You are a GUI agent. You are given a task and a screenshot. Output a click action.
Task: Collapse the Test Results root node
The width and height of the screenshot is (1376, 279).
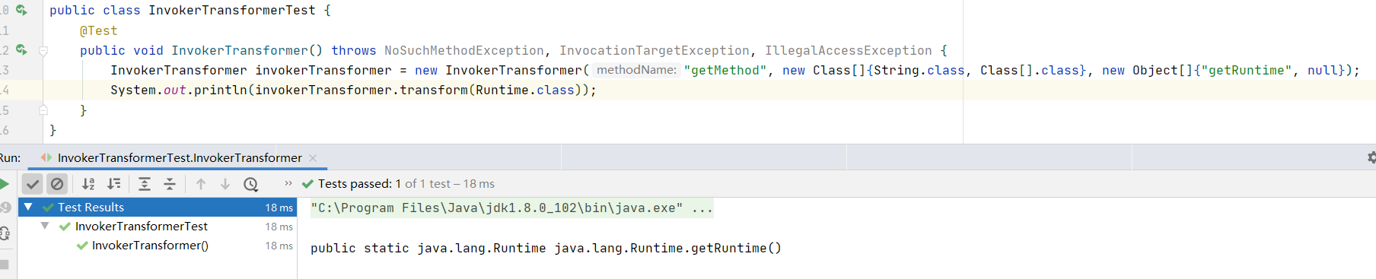(x=28, y=207)
